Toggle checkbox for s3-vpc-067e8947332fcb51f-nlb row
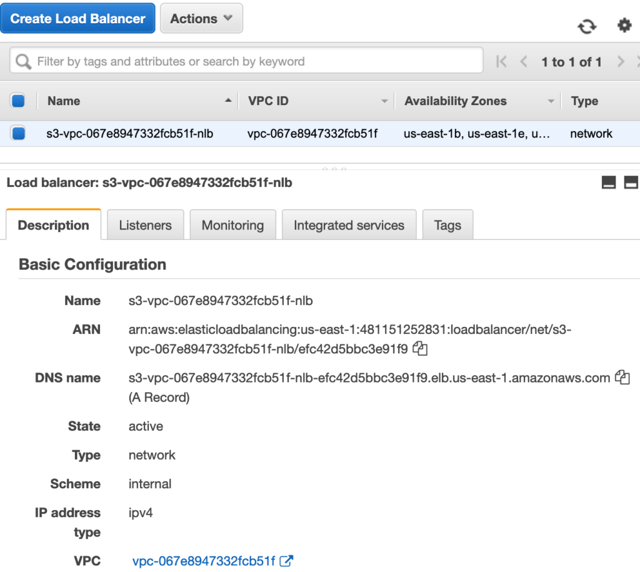Screen dimensions: 640x572 click(x=18, y=133)
